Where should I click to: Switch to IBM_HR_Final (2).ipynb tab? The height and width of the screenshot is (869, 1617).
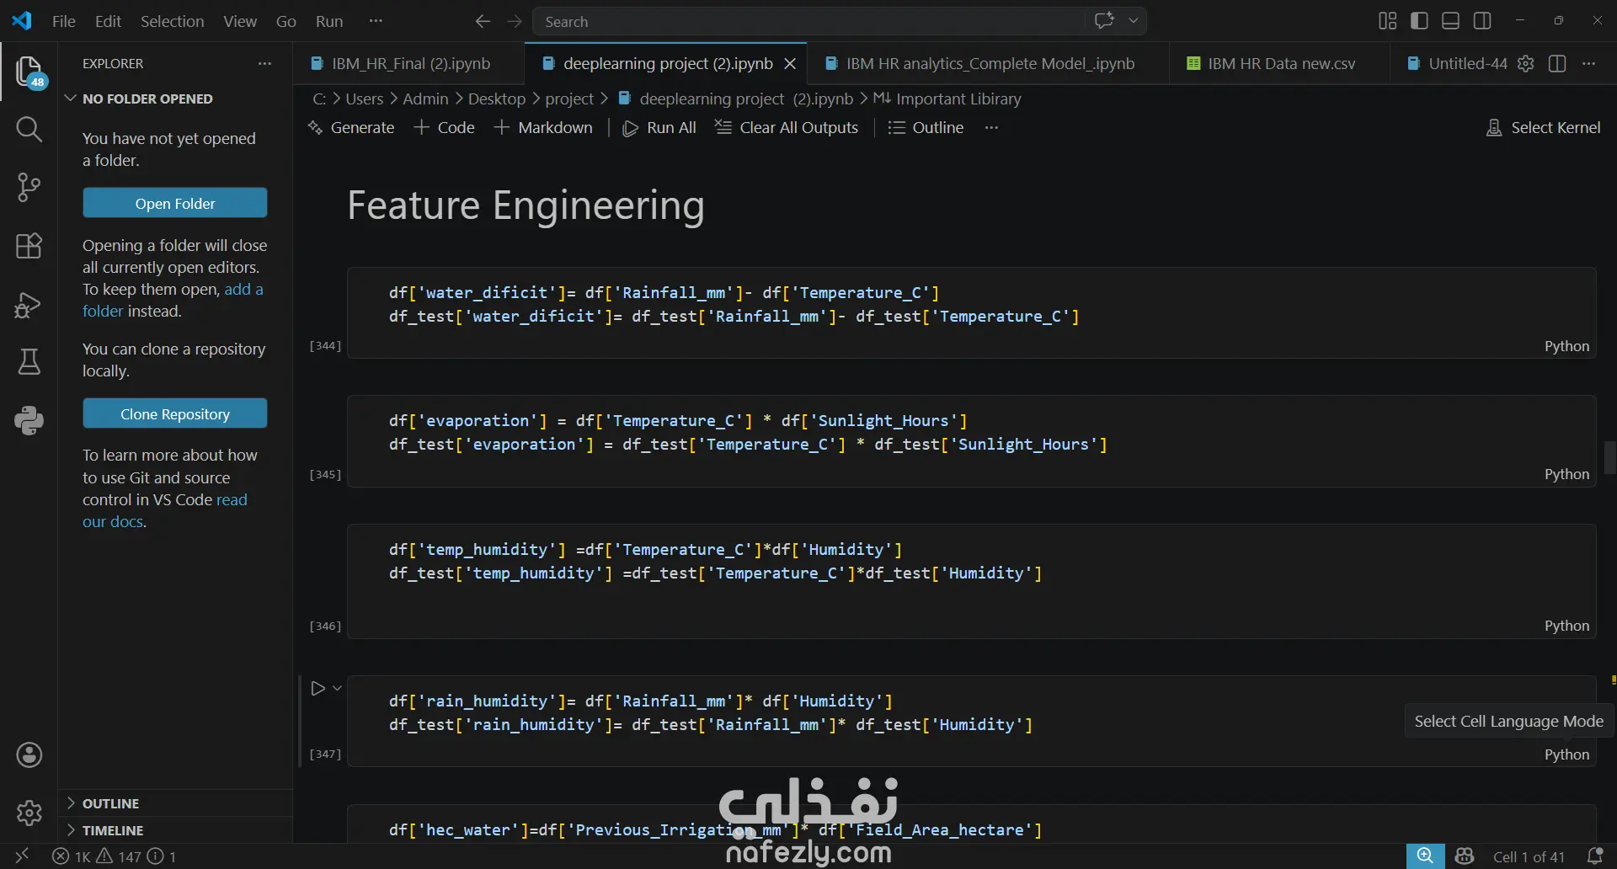click(x=409, y=63)
